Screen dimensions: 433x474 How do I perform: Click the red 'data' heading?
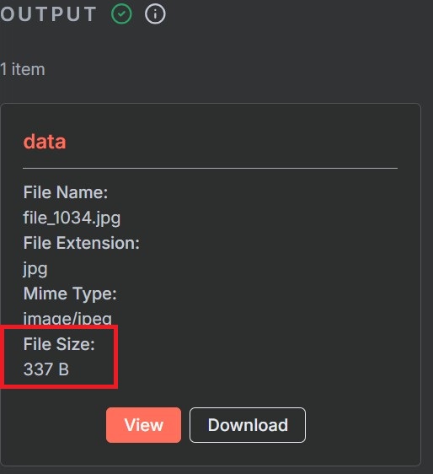(45, 142)
